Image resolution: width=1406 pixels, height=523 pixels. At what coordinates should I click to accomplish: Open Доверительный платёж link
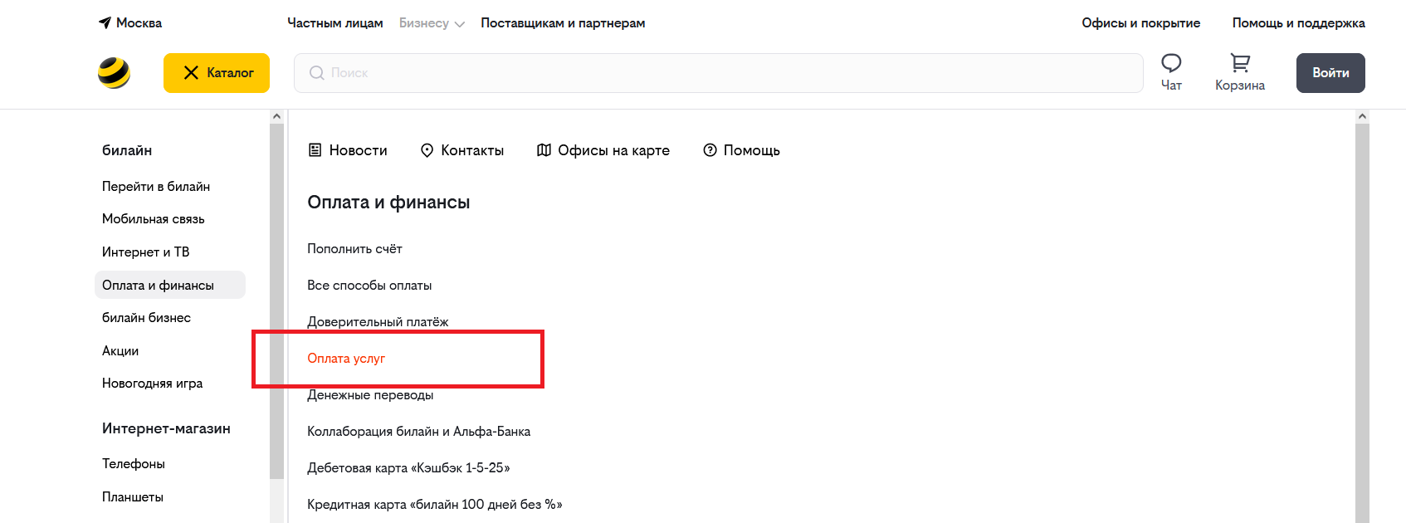click(378, 322)
